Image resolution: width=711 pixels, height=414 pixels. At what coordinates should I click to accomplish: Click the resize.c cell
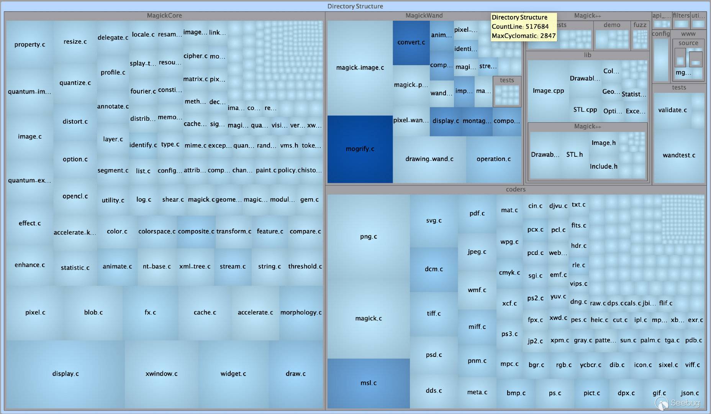pos(75,42)
